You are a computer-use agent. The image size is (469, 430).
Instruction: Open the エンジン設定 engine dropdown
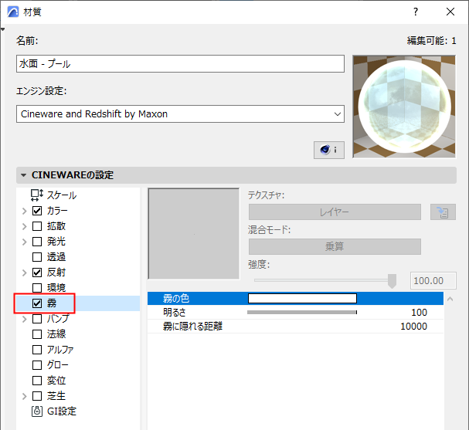click(x=180, y=113)
